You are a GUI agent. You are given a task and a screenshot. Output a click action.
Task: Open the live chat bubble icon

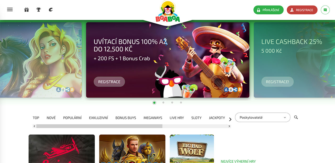[x=325, y=10]
